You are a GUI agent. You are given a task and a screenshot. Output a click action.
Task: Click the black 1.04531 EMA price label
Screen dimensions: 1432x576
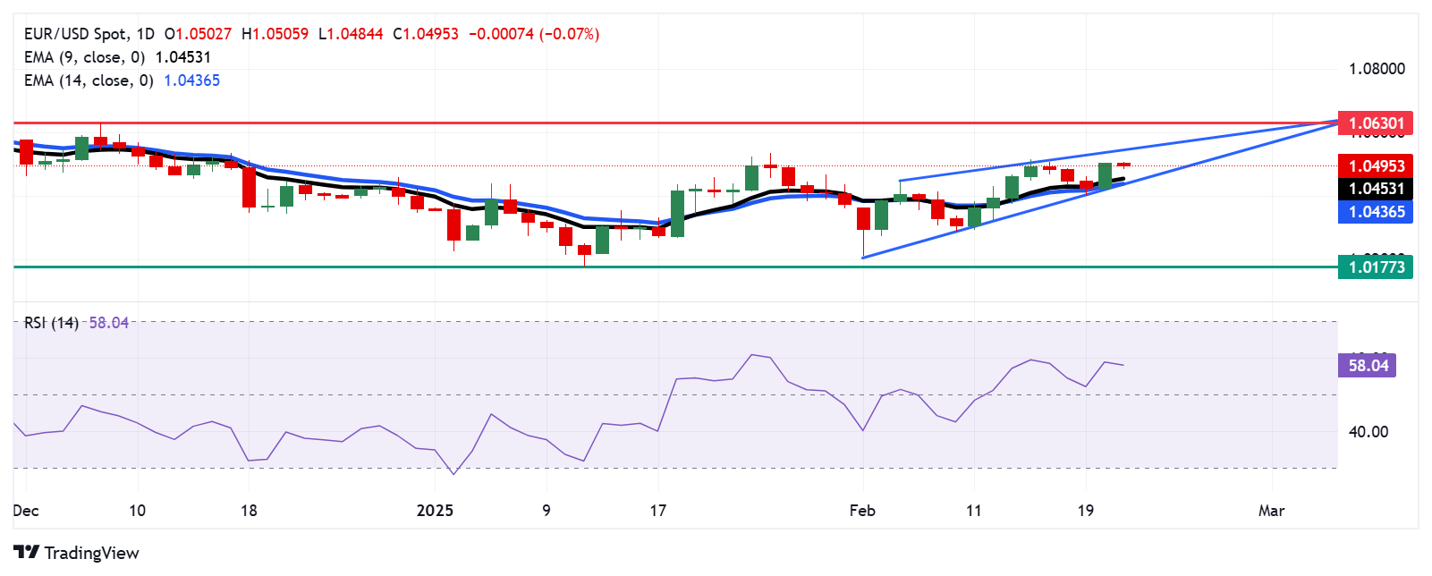coord(1376,189)
